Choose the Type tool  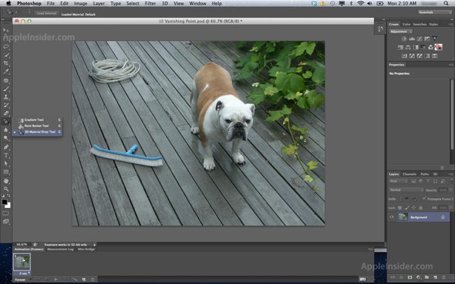tap(6, 155)
